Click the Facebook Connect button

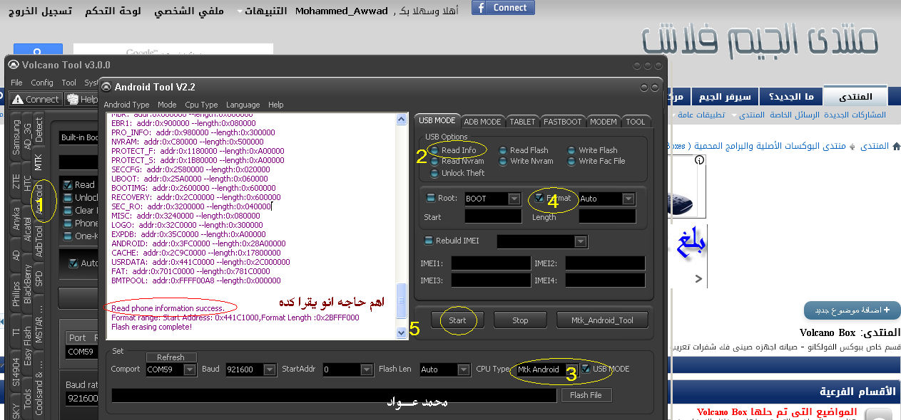point(503,8)
